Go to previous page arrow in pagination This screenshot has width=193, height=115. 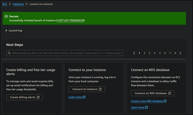click(134, 53)
